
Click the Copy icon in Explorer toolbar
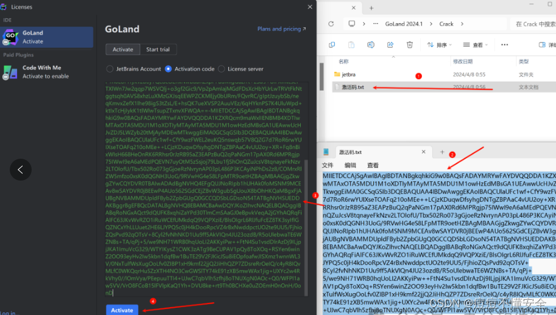click(x=332, y=44)
